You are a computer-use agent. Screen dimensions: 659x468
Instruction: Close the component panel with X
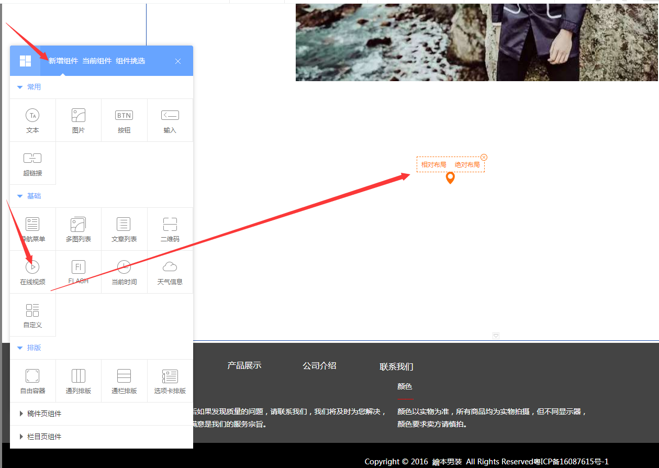[178, 61]
